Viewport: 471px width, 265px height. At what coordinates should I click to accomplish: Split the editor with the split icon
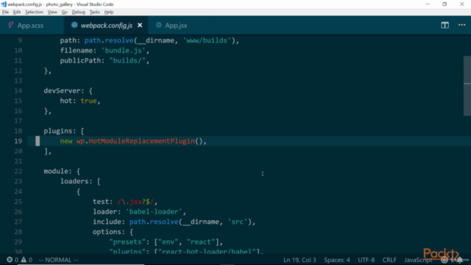pyautogui.click(x=445, y=25)
